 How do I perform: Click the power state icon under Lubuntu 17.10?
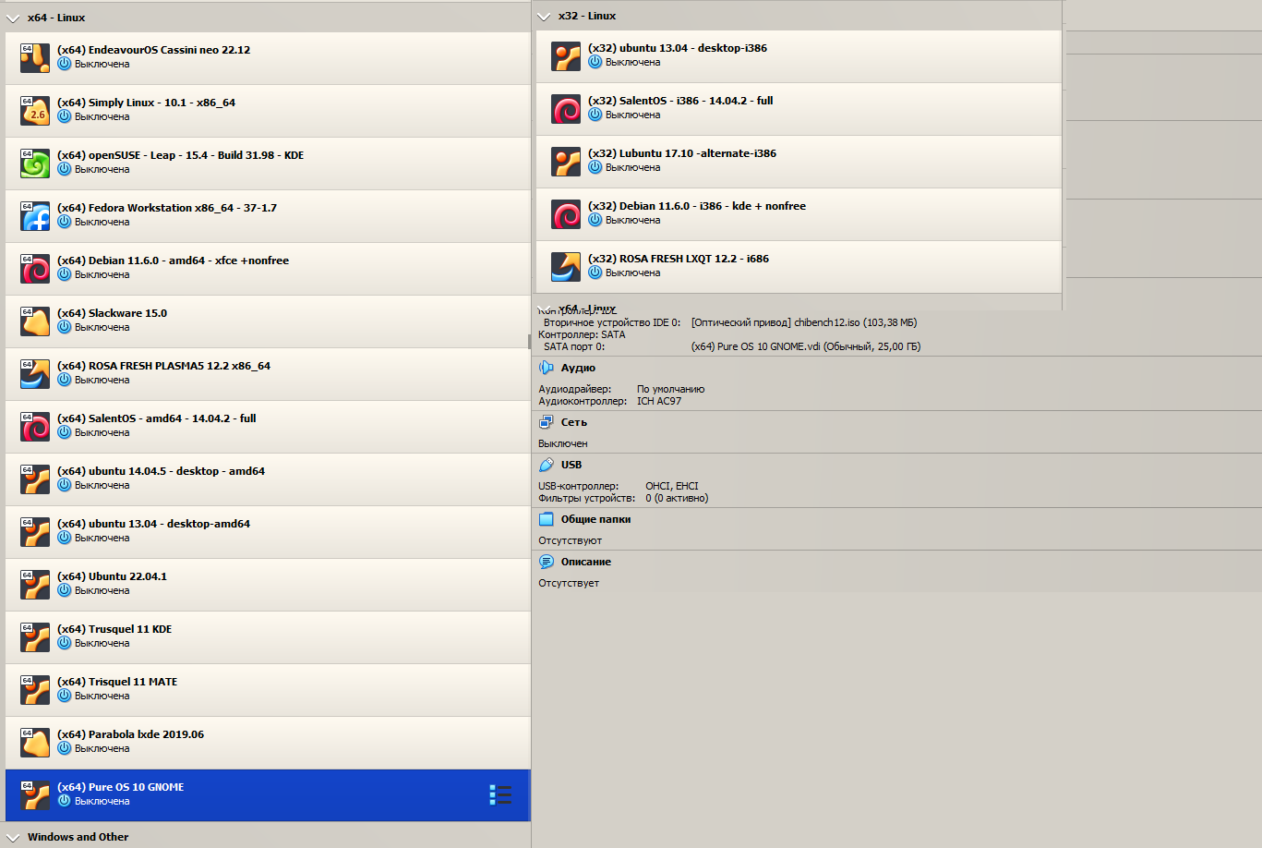click(x=595, y=167)
